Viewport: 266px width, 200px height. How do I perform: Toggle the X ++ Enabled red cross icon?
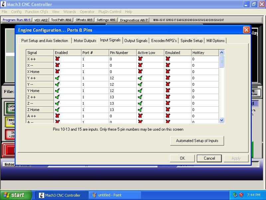[58, 59]
